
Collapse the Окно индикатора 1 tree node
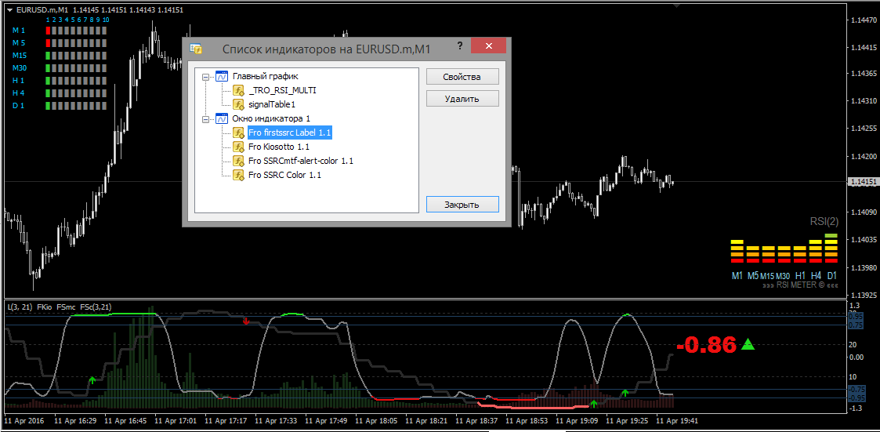coord(205,118)
